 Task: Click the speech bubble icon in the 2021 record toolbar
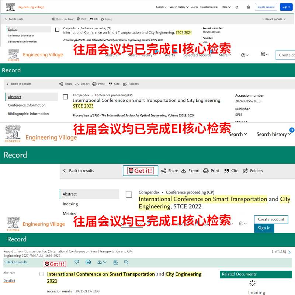77,262
